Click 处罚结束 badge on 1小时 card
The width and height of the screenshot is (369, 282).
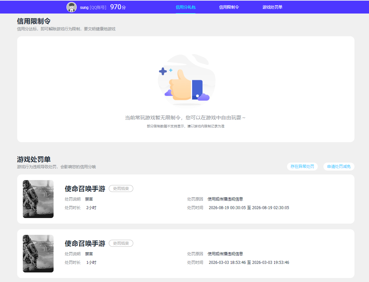pyautogui.click(x=121, y=243)
